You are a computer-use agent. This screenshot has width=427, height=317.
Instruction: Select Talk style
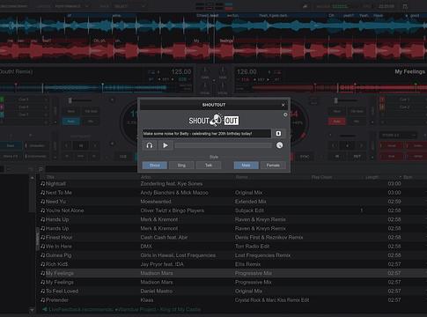[x=209, y=166]
